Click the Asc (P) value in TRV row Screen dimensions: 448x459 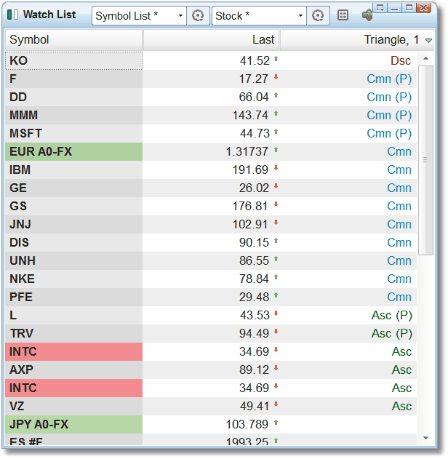392,333
